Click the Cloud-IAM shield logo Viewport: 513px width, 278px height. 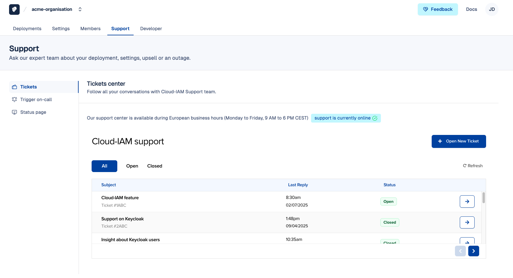click(x=14, y=9)
